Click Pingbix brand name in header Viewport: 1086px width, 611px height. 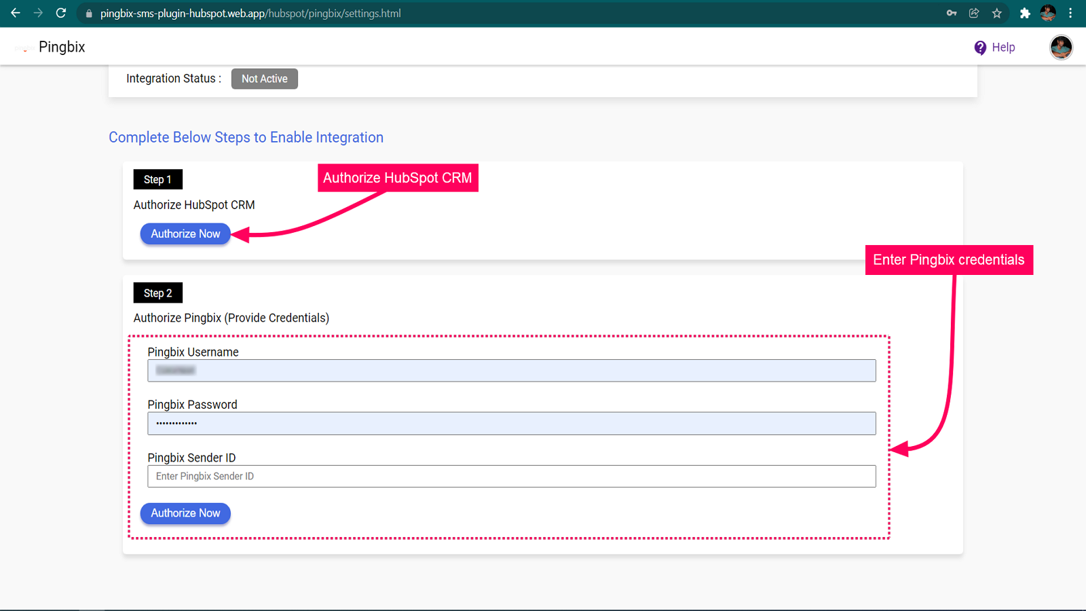coord(62,47)
